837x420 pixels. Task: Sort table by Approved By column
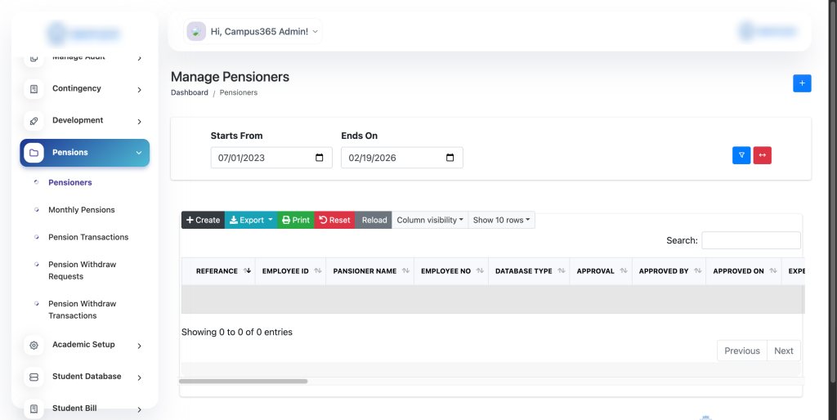click(664, 271)
